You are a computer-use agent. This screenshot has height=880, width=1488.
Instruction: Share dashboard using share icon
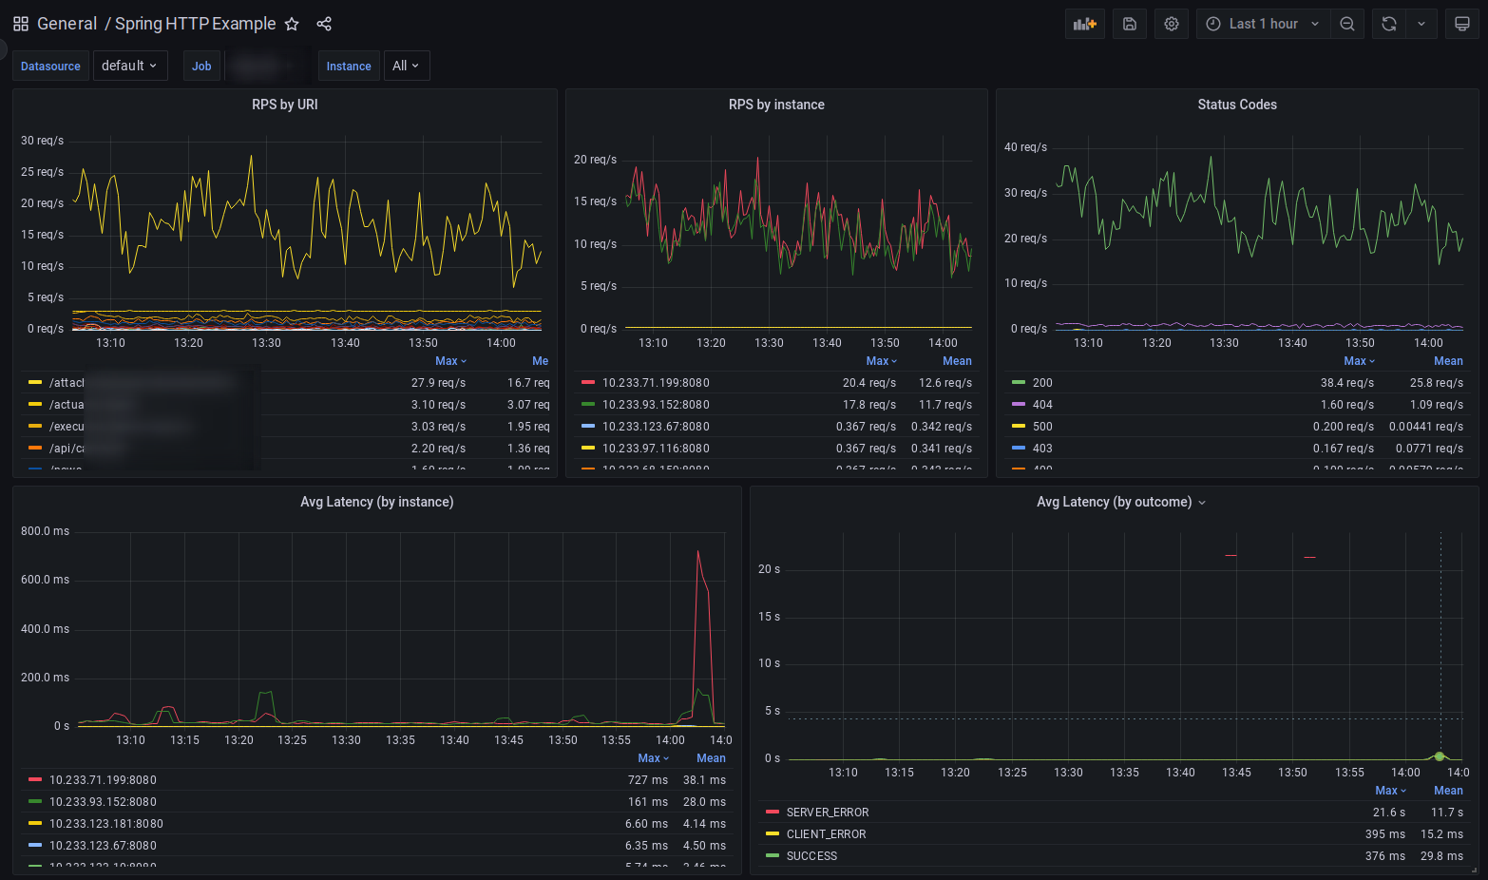[324, 24]
